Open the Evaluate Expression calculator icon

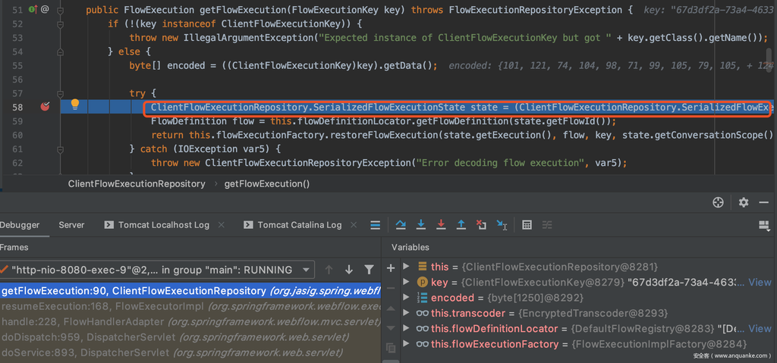[527, 225]
